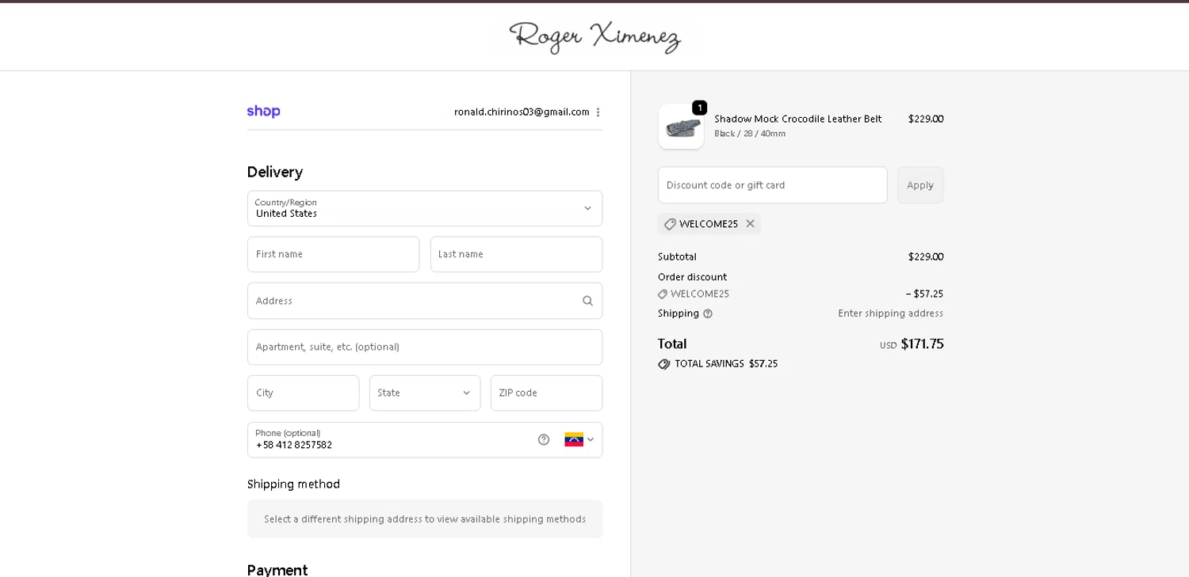
Task: Click the Apartment, suite field
Action: coord(425,347)
